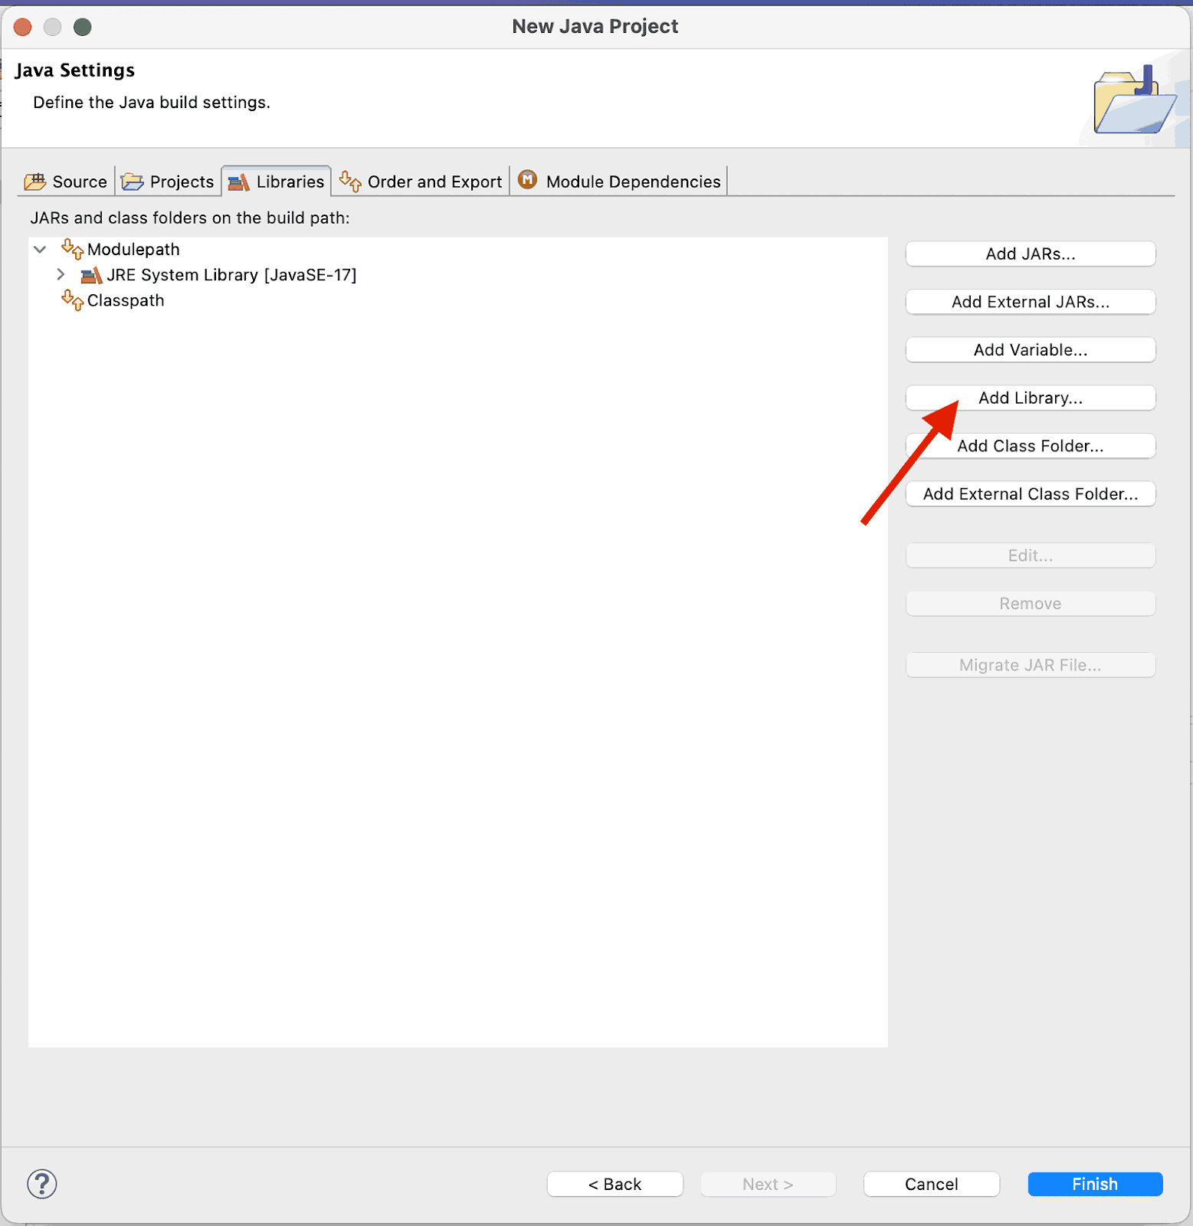The height and width of the screenshot is (1226, 1193).
Task: Click the Migrate JAR File... button
Action: coord(1031,665)
